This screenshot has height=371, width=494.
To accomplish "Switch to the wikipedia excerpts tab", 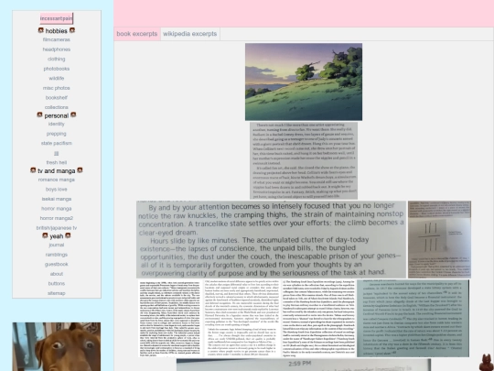I will 190,34.
